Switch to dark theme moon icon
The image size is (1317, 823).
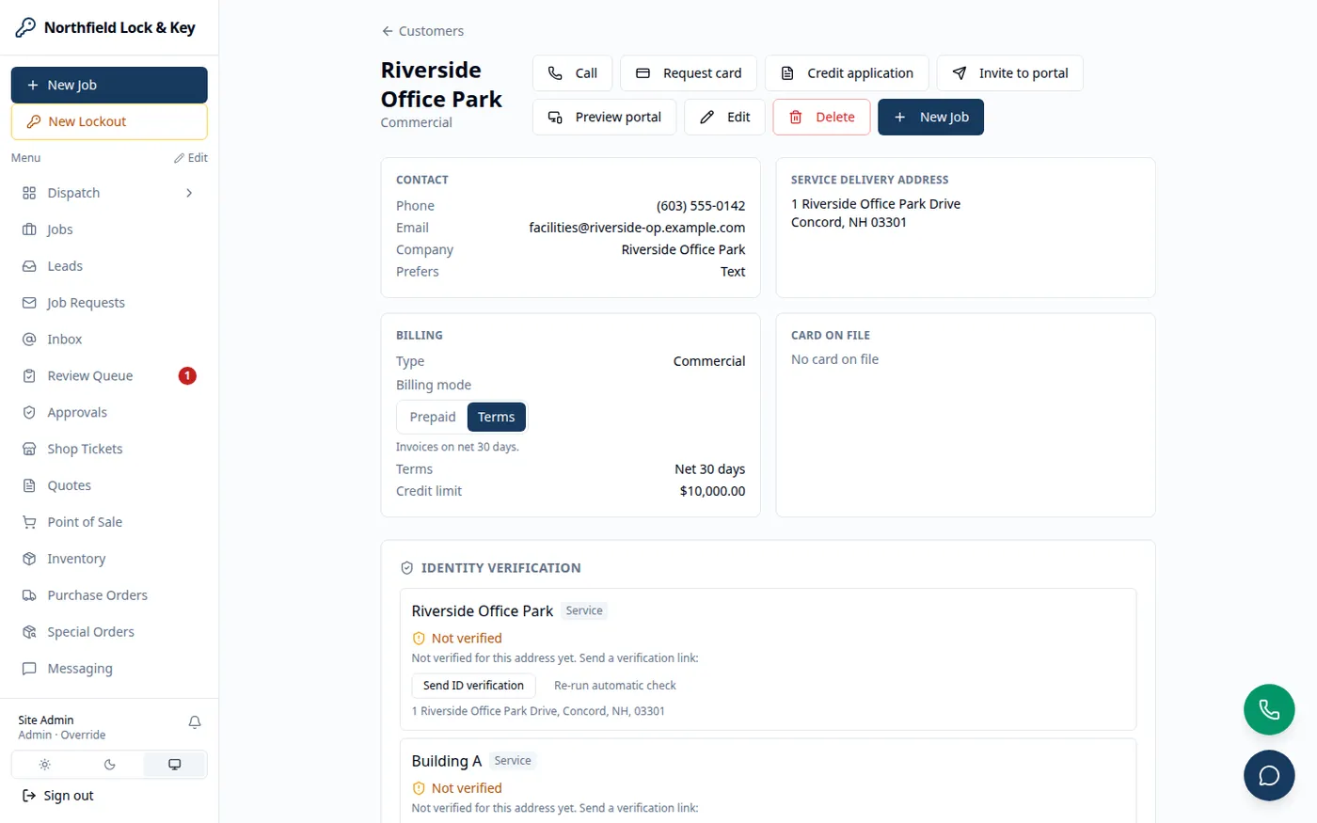point(109,765)
